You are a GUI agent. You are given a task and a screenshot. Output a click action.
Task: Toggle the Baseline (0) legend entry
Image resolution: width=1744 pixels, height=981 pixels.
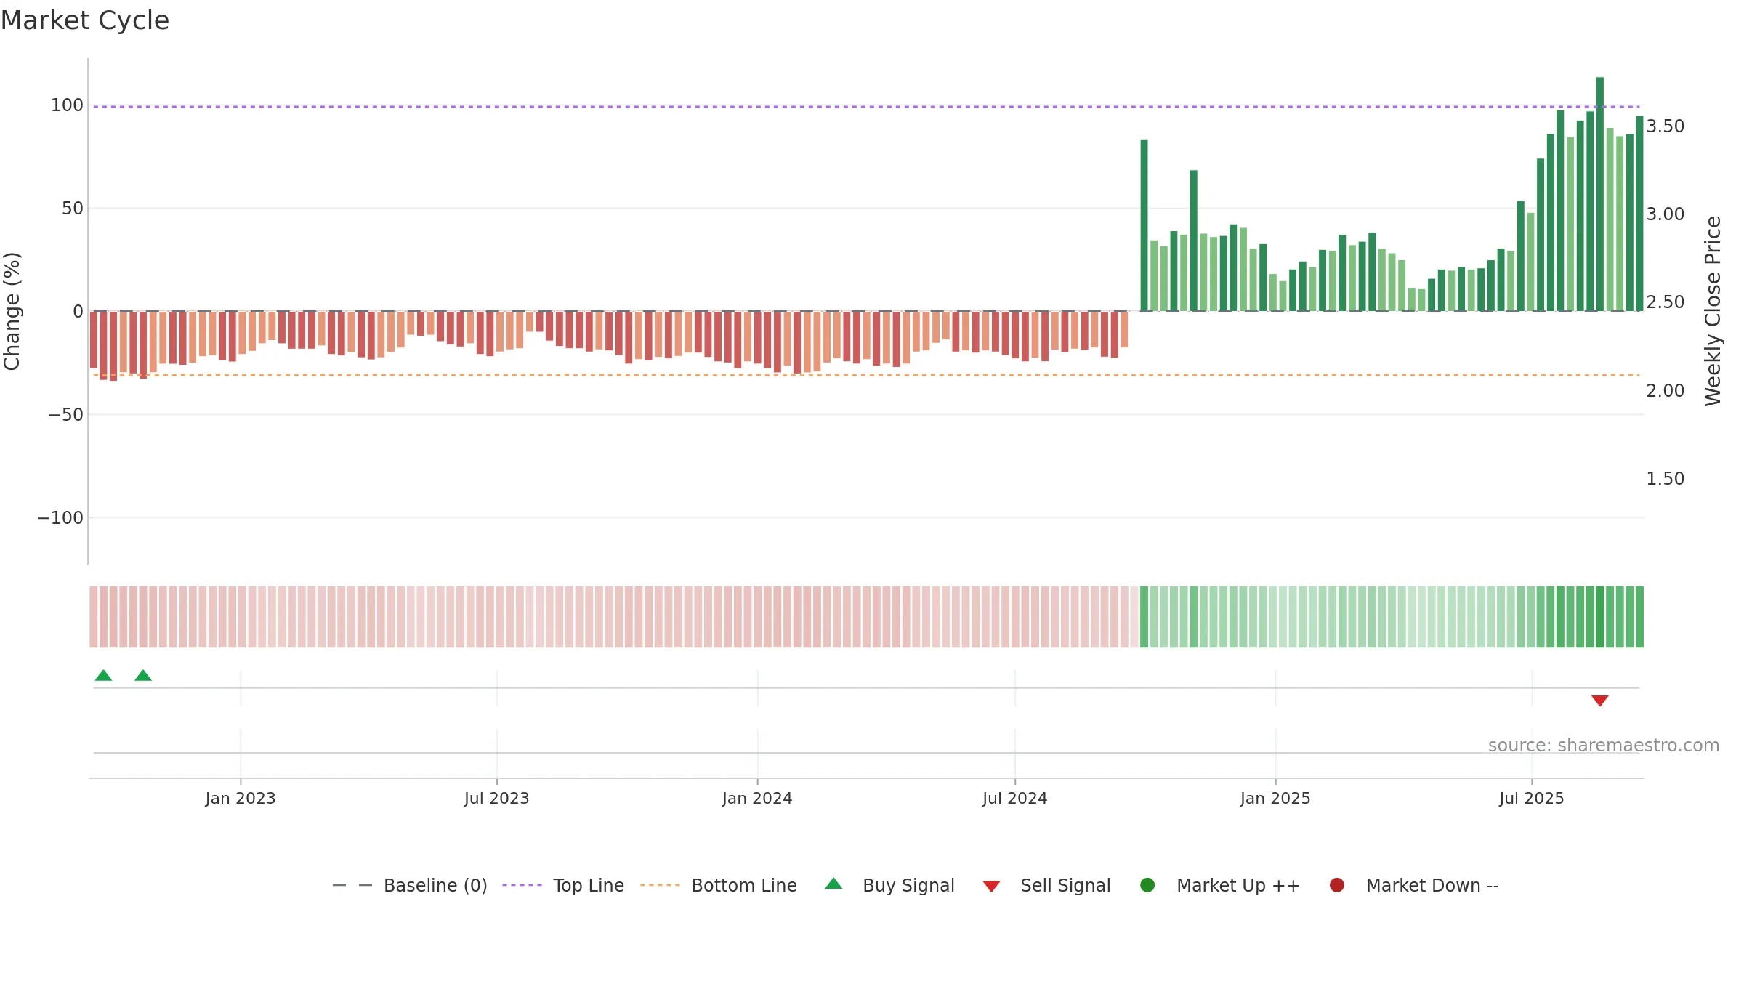(410, 885)
